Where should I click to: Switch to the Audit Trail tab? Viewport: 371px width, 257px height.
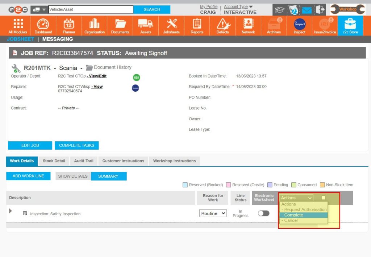coord(84,161)
